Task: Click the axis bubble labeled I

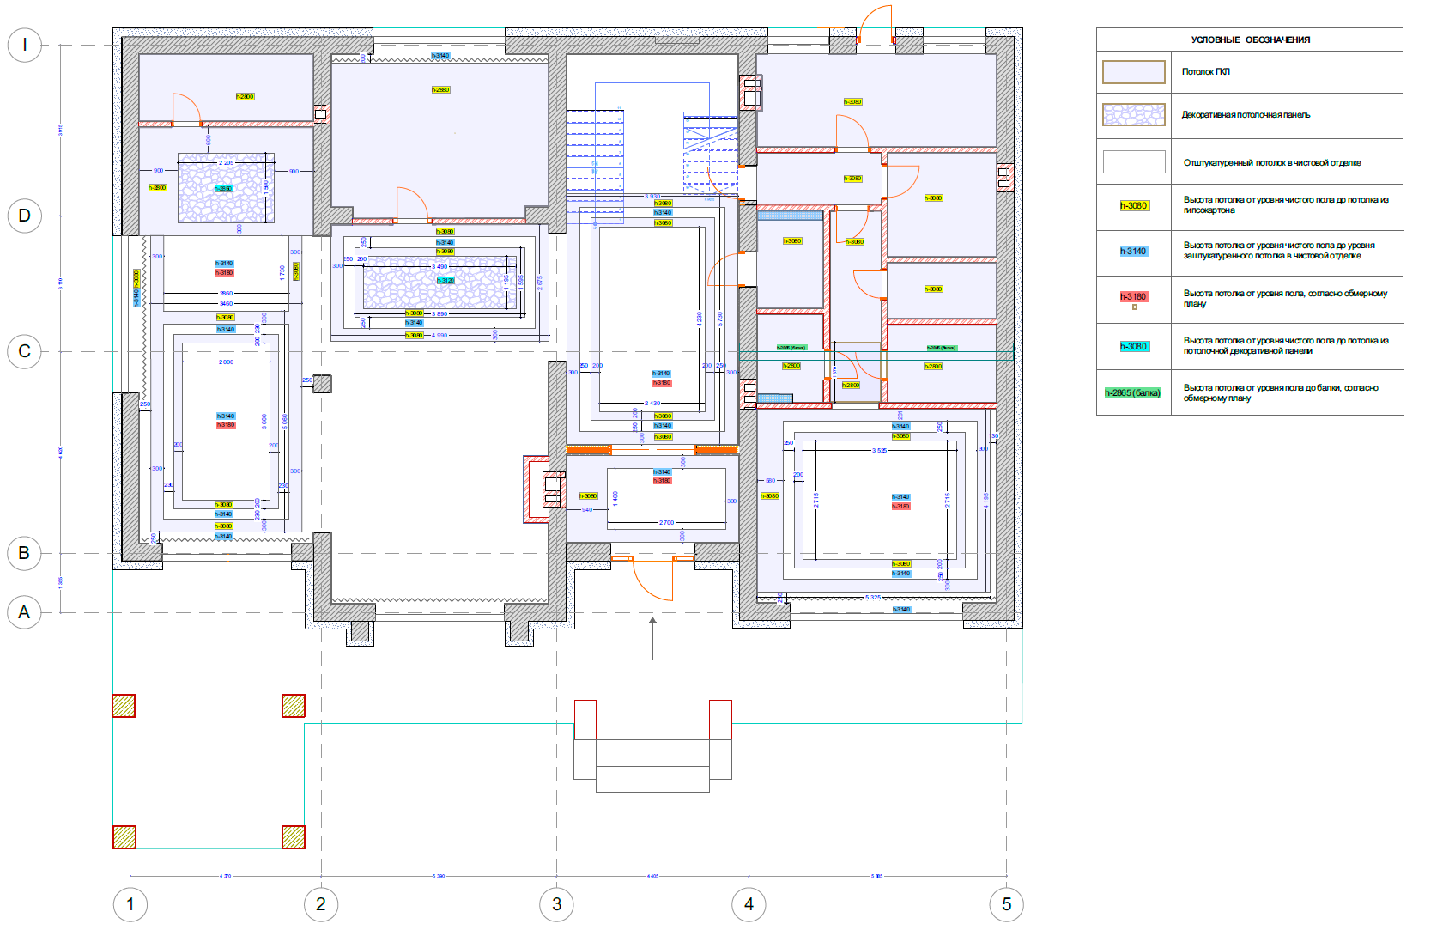Action: (x=24, y=45)
